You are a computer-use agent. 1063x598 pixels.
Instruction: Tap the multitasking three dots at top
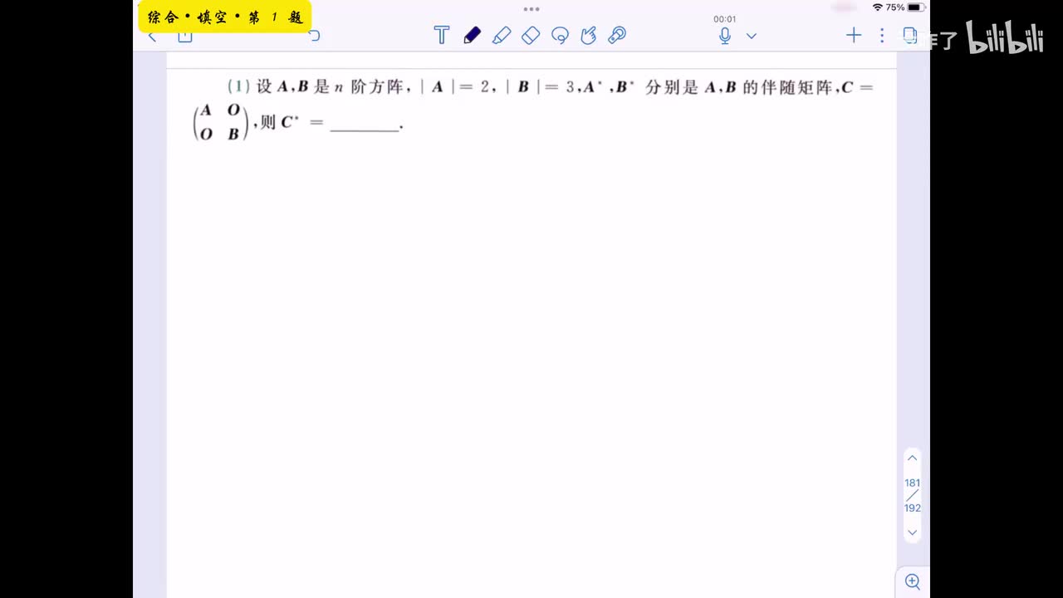pyautogui.click(x=531, y=9)
